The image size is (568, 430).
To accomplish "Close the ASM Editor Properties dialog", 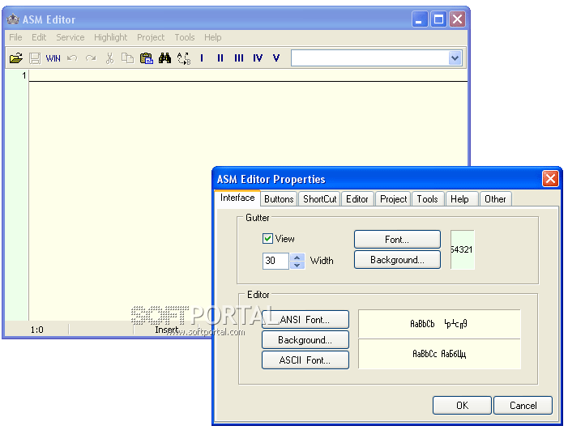I will click(550, 178).
